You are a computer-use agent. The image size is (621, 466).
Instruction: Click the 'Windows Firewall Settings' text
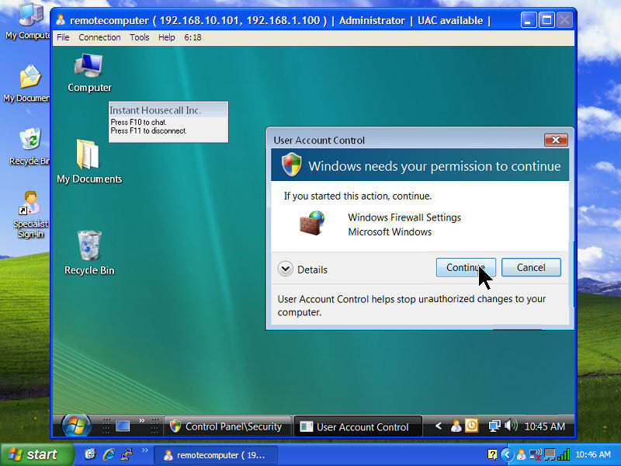404,217
